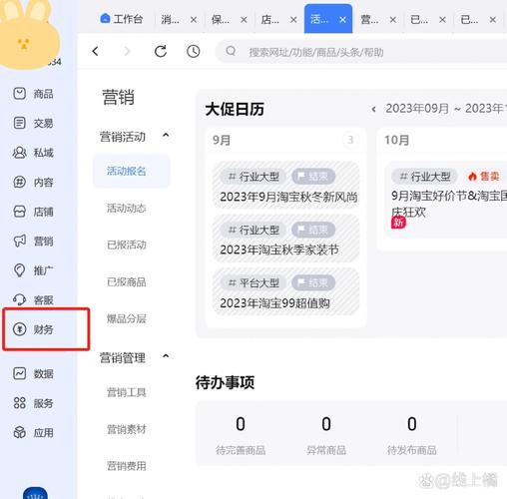Open 已报活动 in the menu

pyautogui.click(x=127, y=245)
